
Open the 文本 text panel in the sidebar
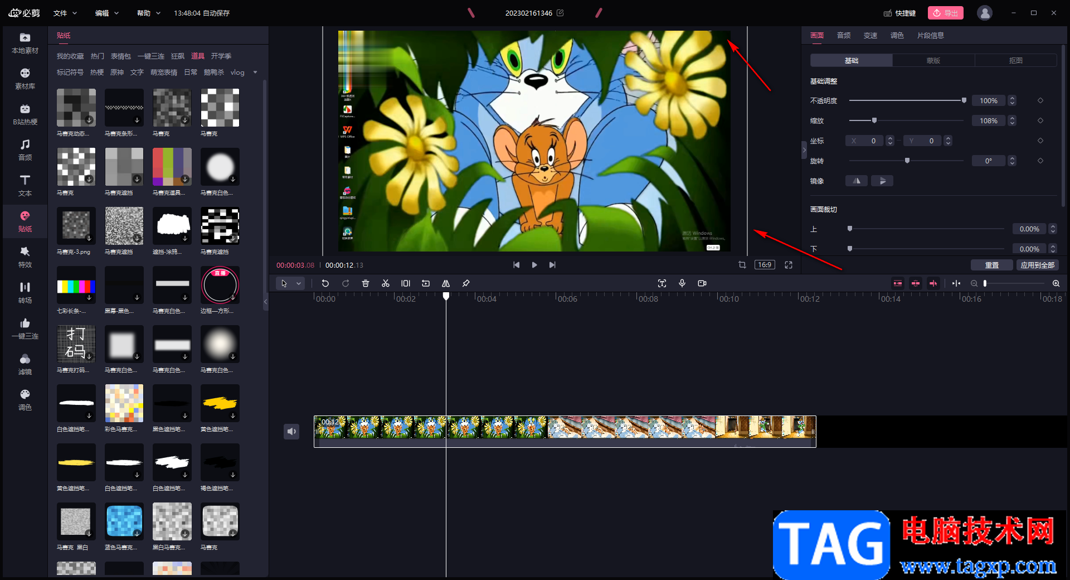coord(25,186)
